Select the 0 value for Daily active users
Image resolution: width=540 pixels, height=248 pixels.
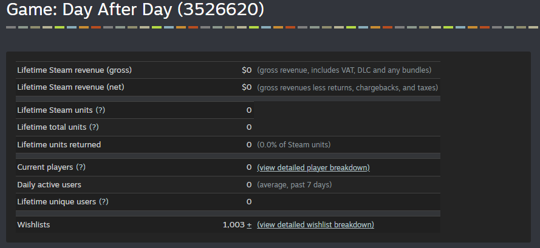pyautogui.click(x=249, y=185)
